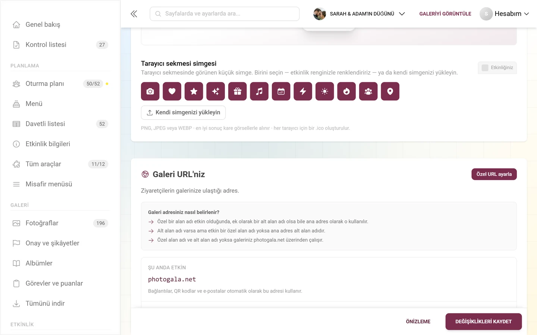Open Tüm araçlar
Viewport: 537px width, 335px height.
tap(60, 164)
